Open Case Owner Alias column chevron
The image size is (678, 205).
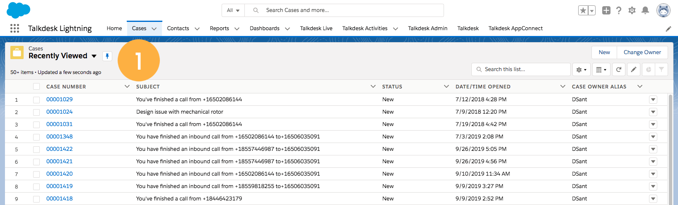click(x=640, y=86)
